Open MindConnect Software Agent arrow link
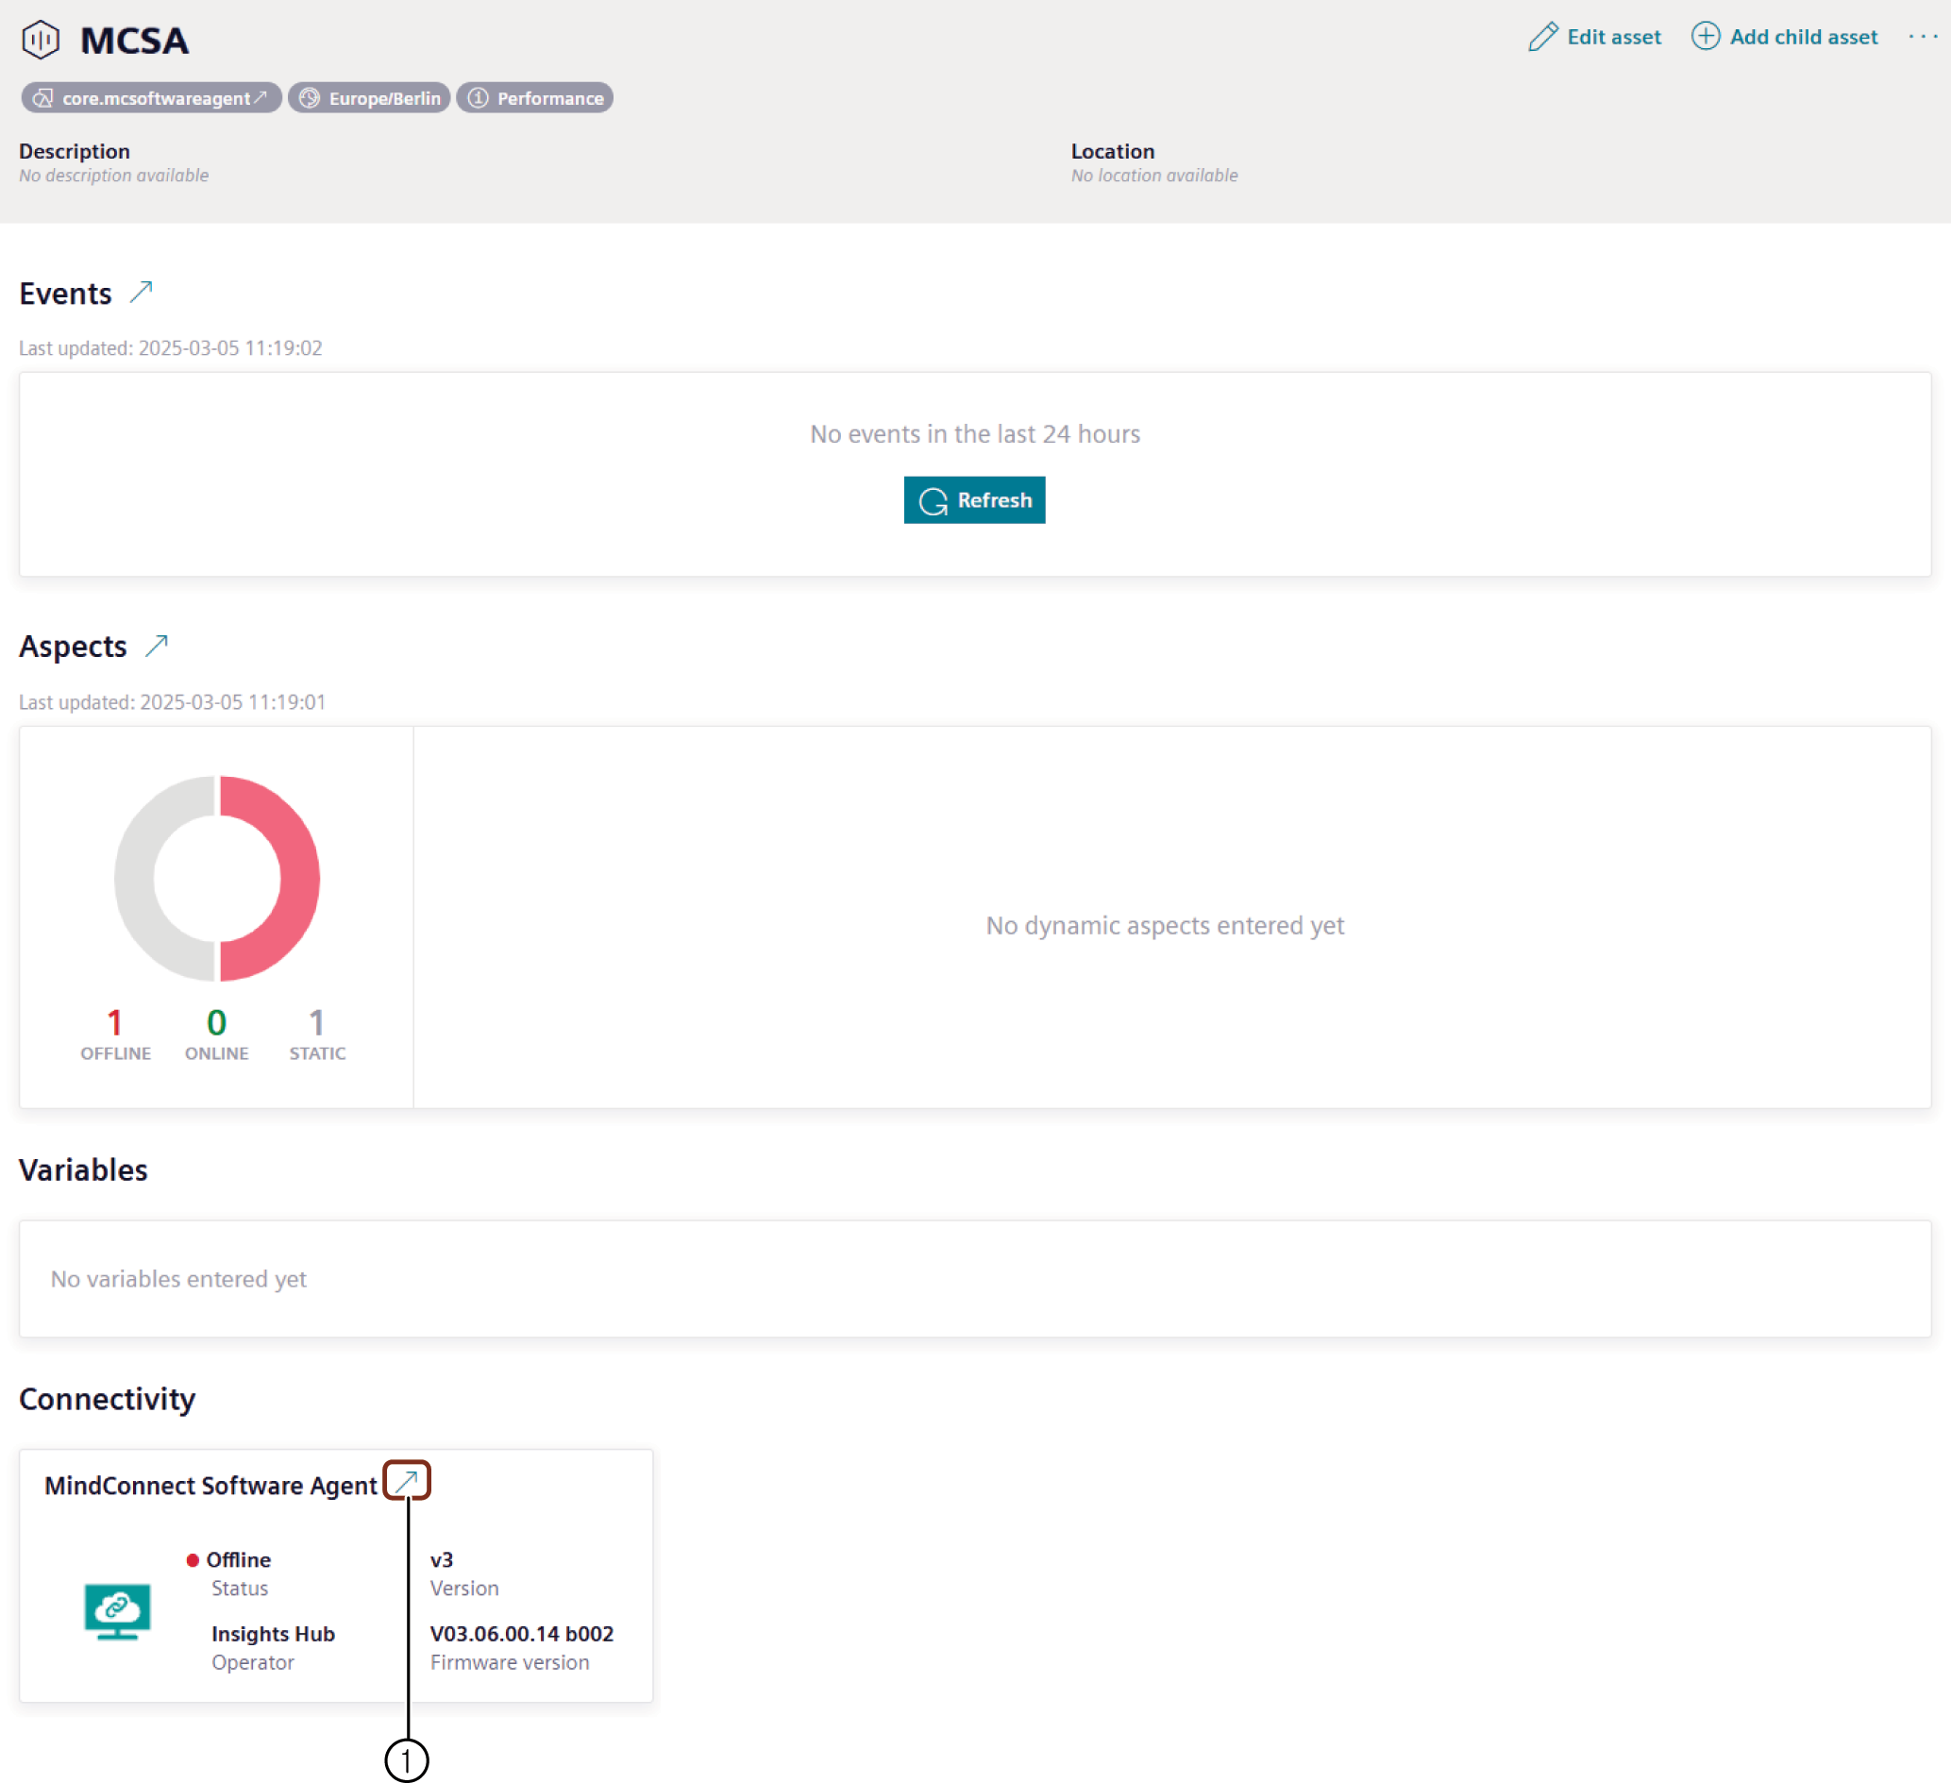The height and width of the screenshot is (1783, 1951). tap(407, 1480)
